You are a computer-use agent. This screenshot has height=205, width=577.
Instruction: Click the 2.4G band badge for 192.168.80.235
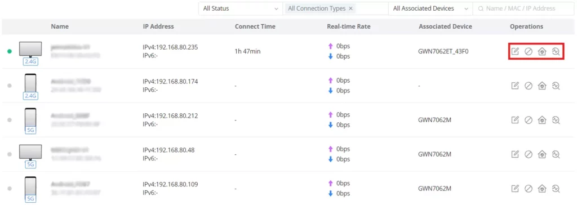[x=30, y=62]
